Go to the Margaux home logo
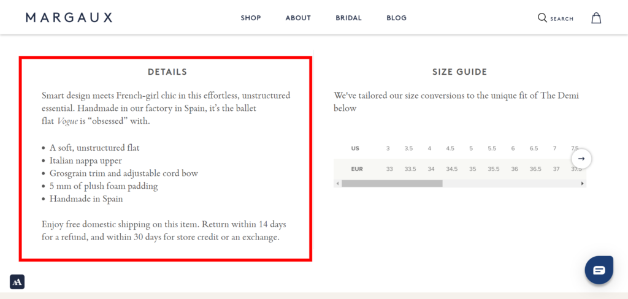This screenshot has height=299, width=628. pos(69,18)
